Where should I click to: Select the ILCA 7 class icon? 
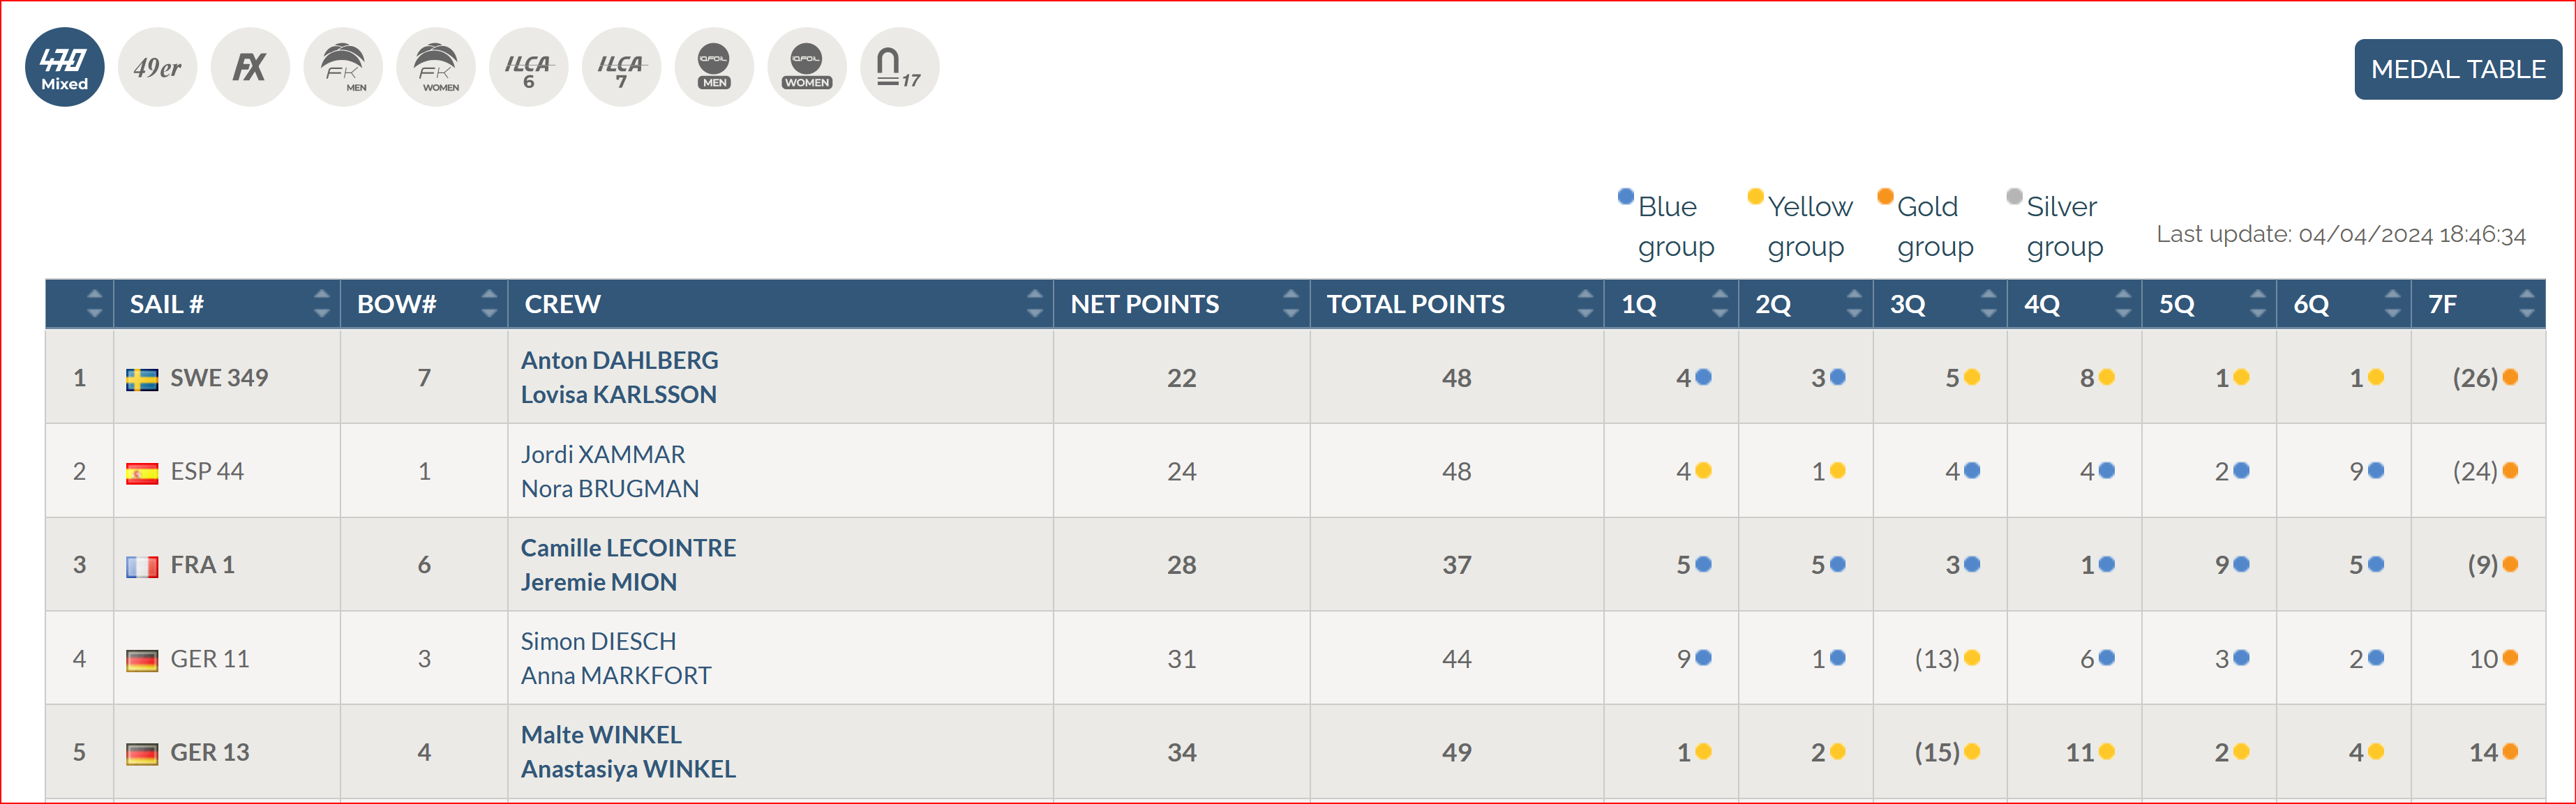[621, 67]
